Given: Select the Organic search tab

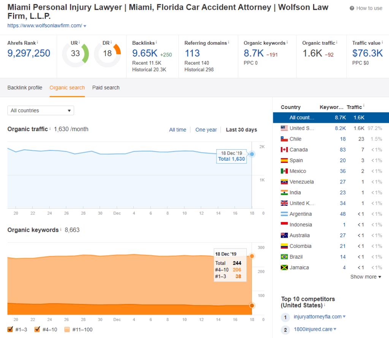Looking at the screenshot, I should point(67,88).
